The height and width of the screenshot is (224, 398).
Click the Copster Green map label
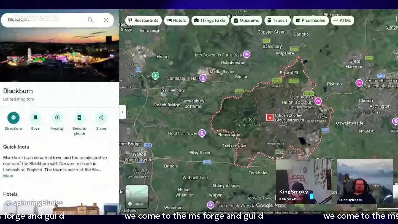pos(271,32)
